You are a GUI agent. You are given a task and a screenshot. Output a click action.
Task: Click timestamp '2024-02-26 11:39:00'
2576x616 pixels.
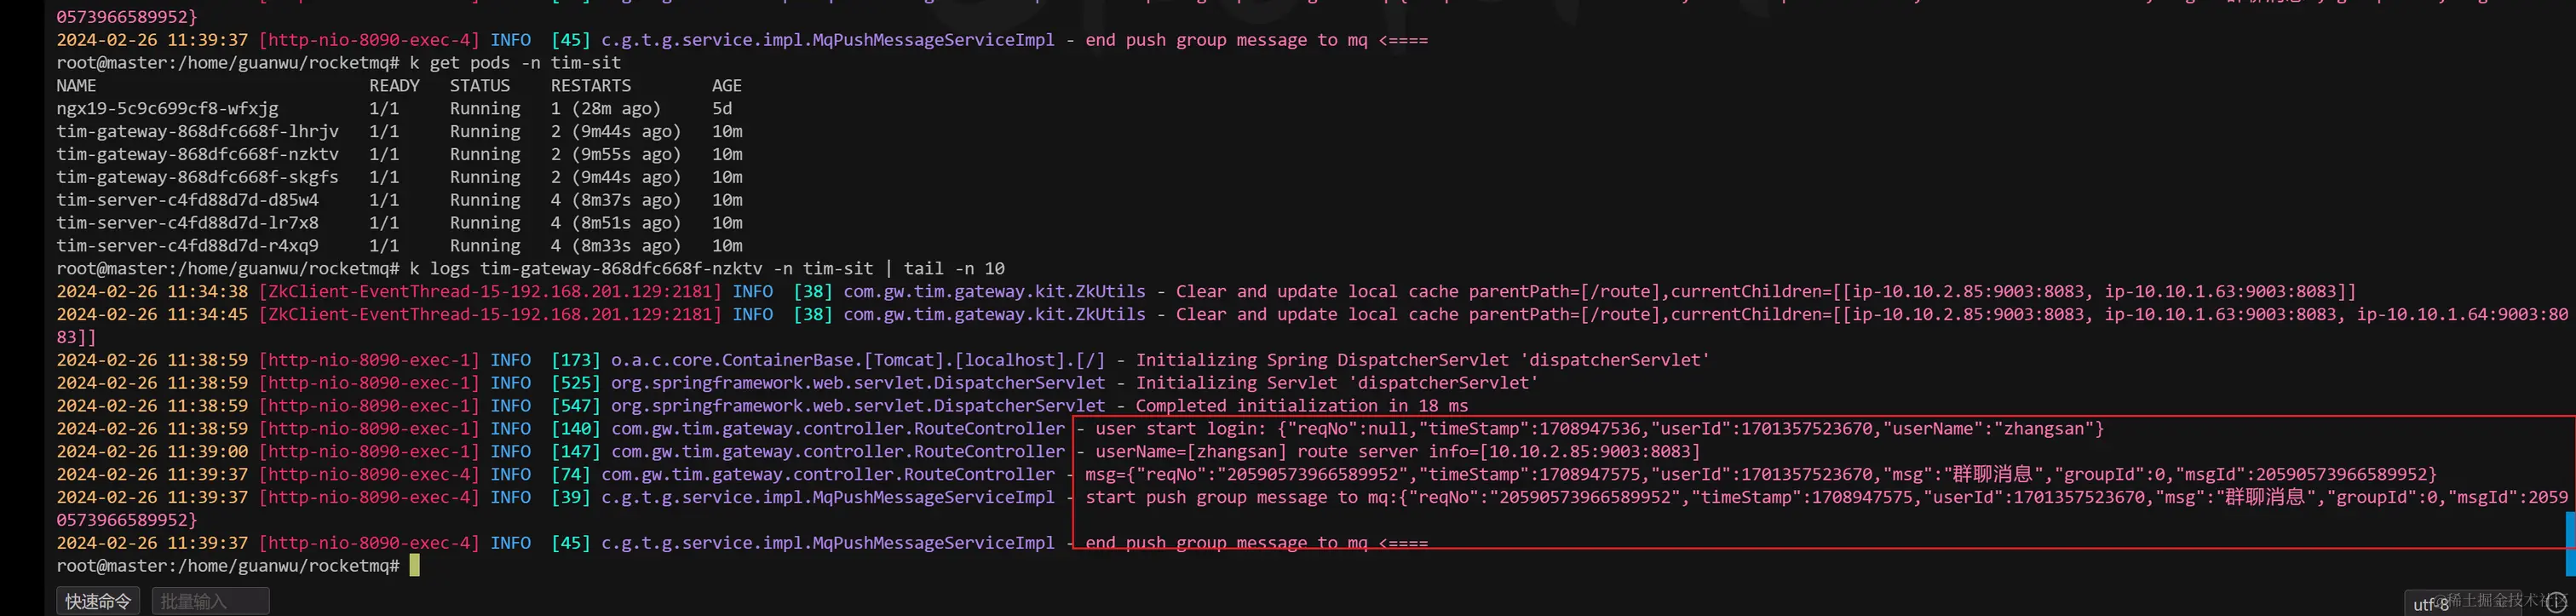coord(152,452)
